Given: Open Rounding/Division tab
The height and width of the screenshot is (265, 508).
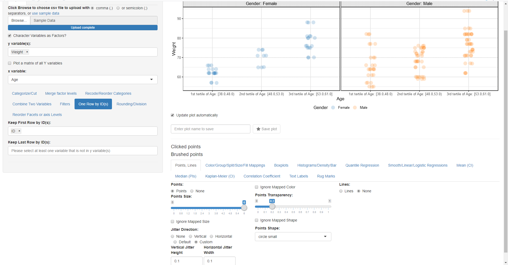Looking at the screenshot, I should pos(132,104).
